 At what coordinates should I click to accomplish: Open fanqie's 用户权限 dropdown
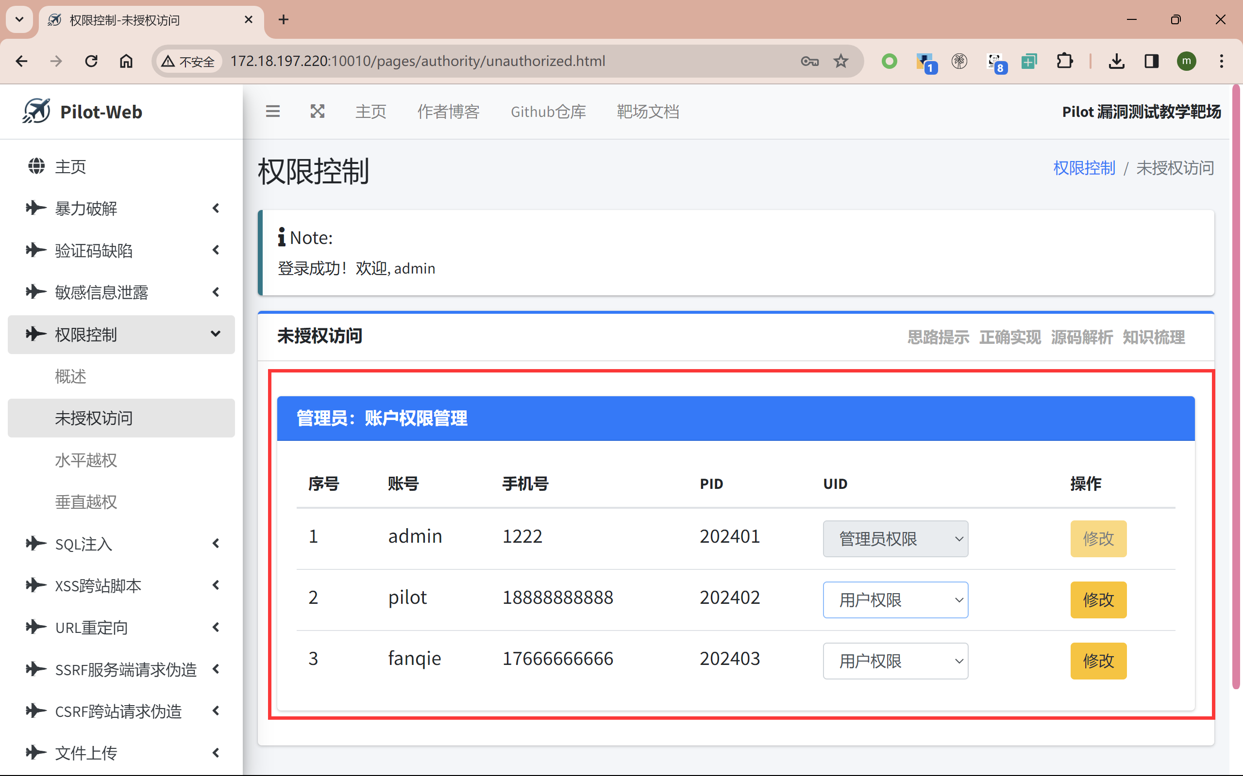pyautogui.click(x=895, y=661)
